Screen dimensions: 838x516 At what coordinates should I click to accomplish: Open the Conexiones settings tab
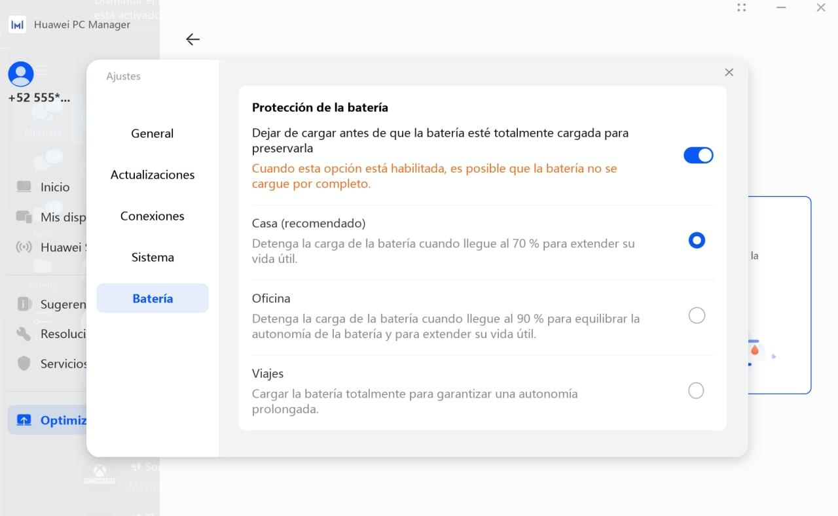click(152, 216)
